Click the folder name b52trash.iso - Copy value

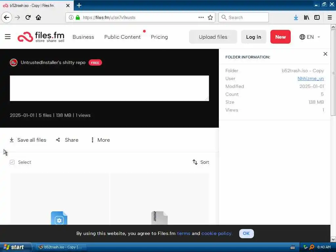303,71
